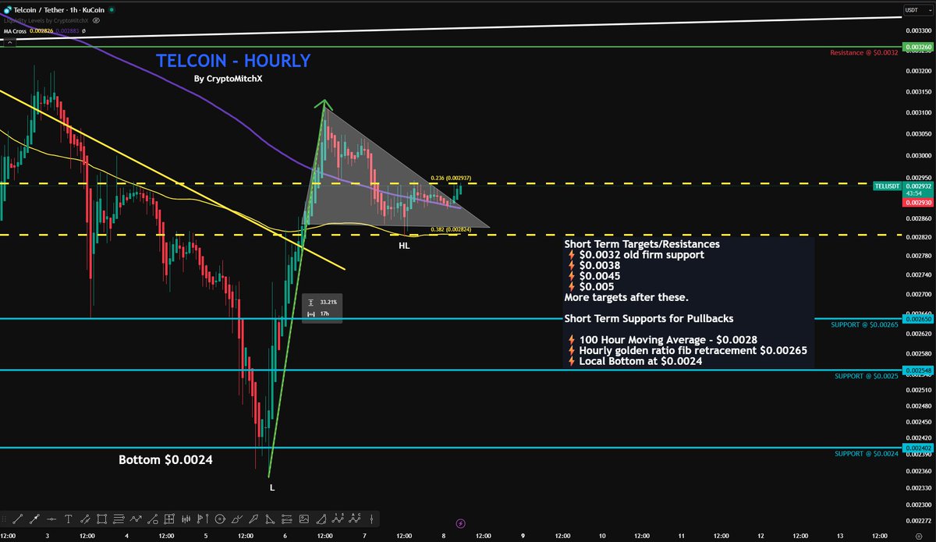Viewport: 936px width, 542px height.
Task: Select the trend line drawing tool
Action: pos(17,519)
